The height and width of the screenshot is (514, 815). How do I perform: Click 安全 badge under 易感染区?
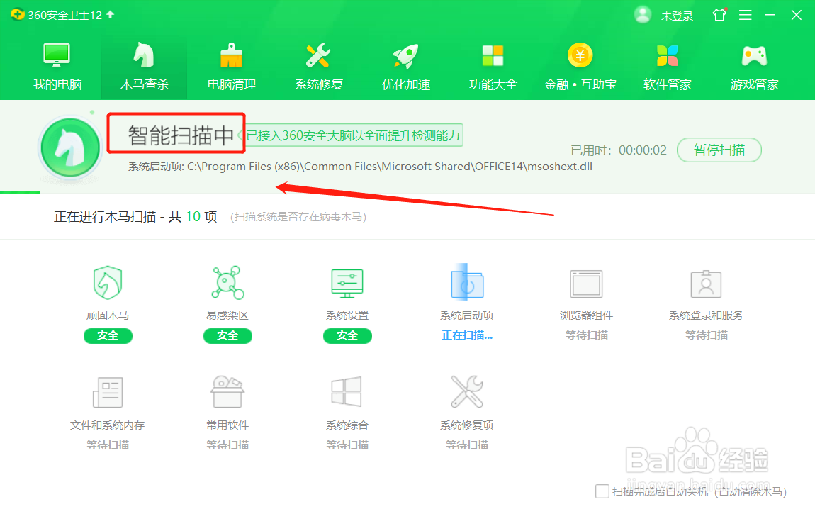(x=227, y=336)
